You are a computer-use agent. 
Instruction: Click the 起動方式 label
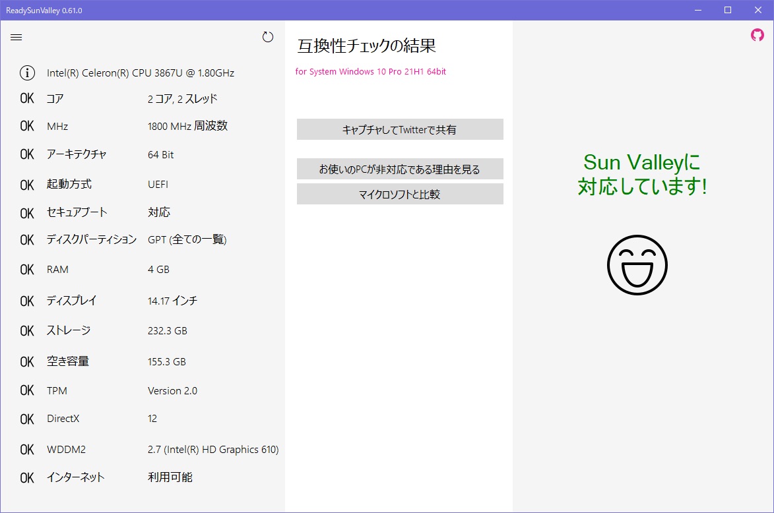(x=69, y=184)
